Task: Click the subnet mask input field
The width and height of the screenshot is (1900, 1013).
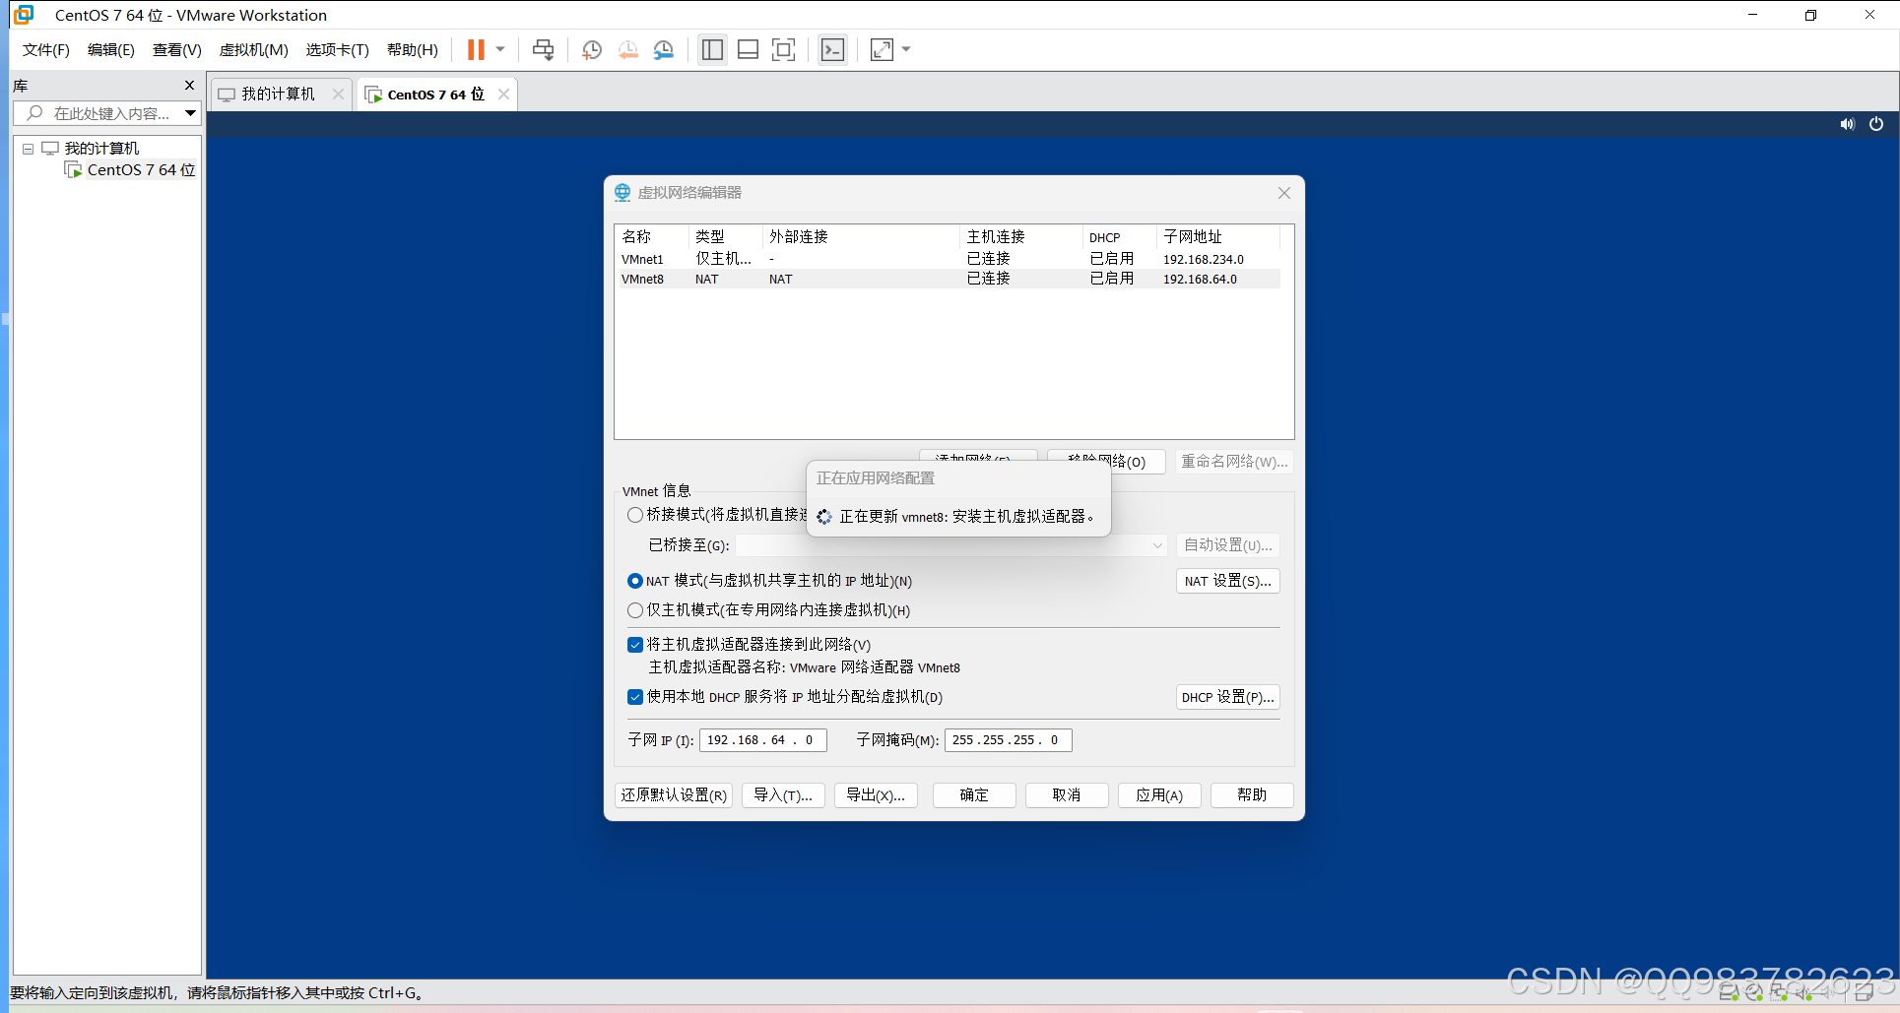Action: point(1008,740)
